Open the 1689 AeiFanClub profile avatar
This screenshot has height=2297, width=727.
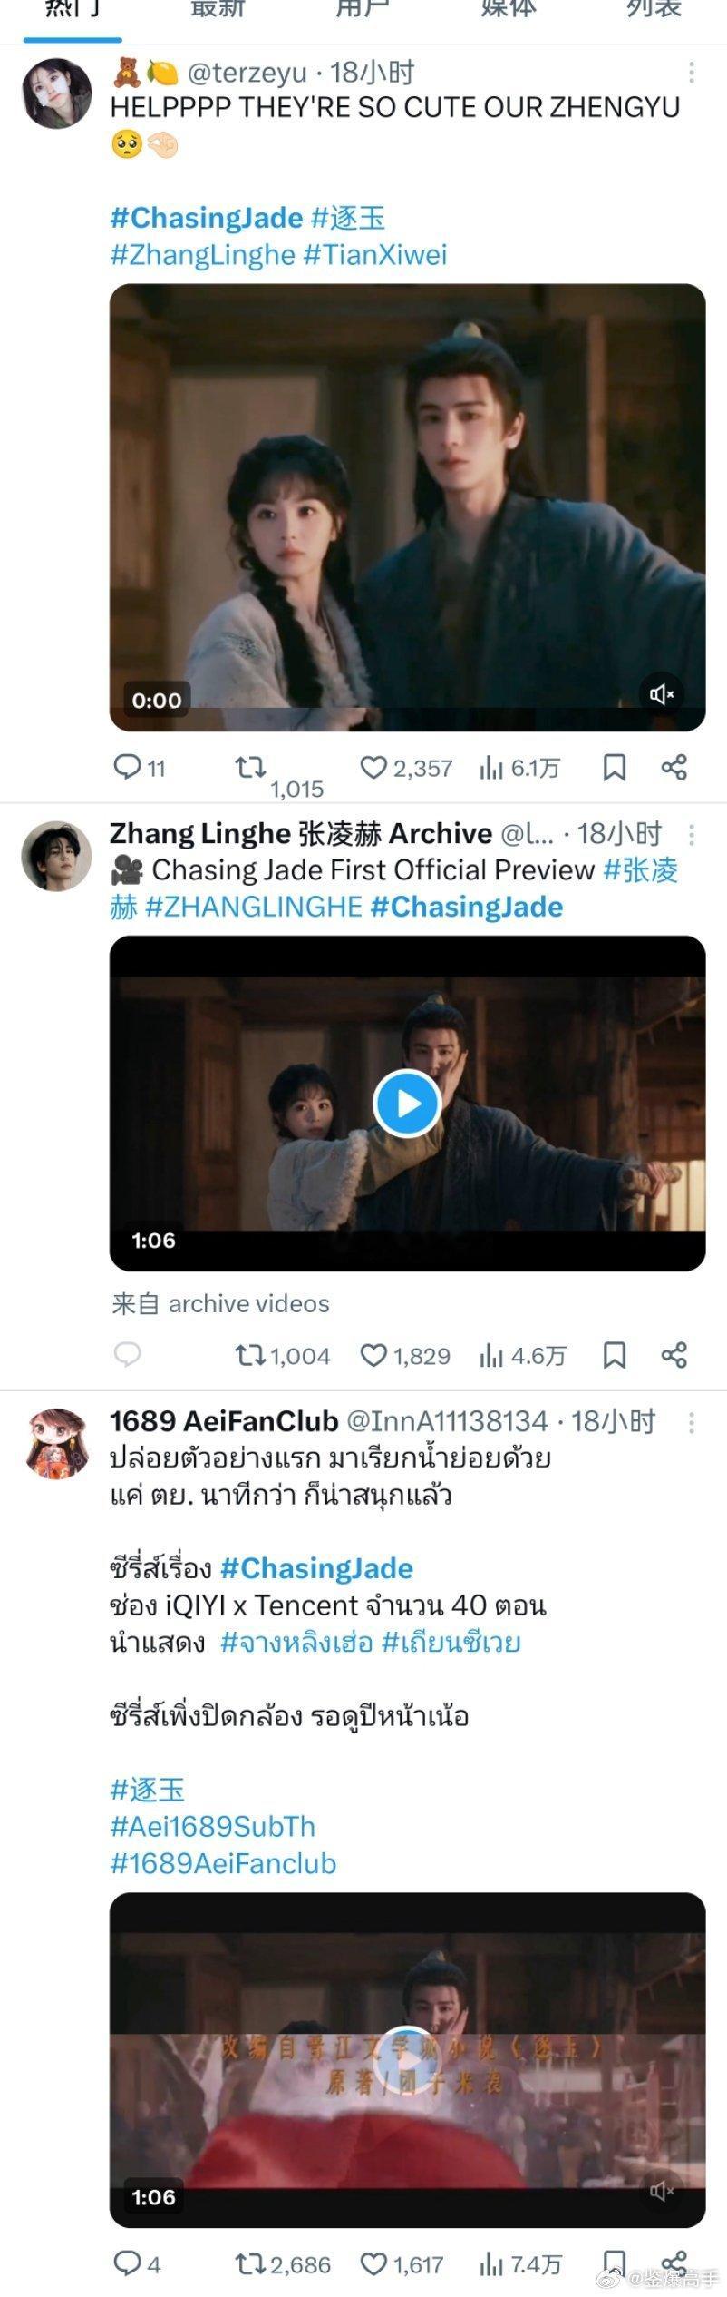tap(57, 1443)
